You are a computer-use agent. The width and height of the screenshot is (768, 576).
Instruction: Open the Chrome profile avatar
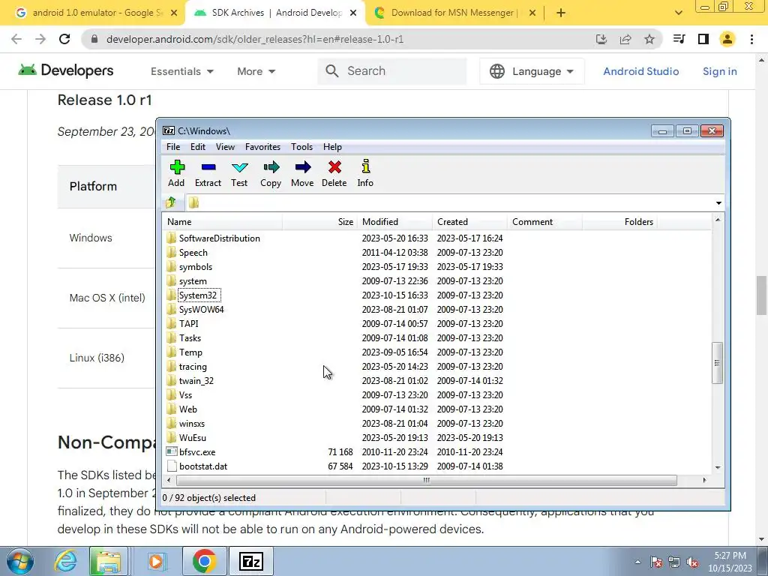click(727, 39)
